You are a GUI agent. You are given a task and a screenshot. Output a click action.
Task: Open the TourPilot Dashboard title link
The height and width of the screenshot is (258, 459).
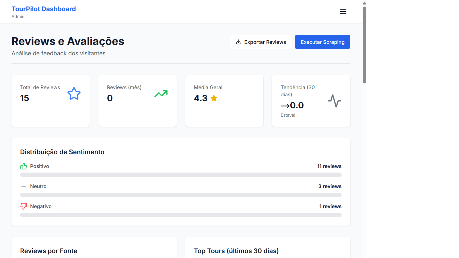click(x=44, y=9)
